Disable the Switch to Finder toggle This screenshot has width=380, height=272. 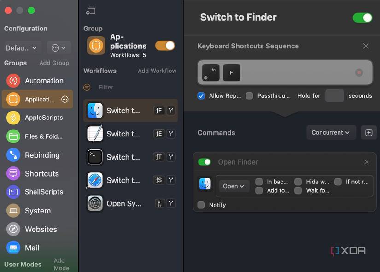coord(362,18)
